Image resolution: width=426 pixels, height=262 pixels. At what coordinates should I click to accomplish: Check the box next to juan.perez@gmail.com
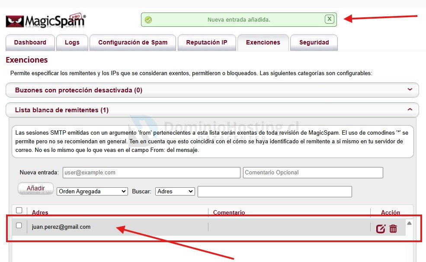pyautogui.click(x=19, y=225)
